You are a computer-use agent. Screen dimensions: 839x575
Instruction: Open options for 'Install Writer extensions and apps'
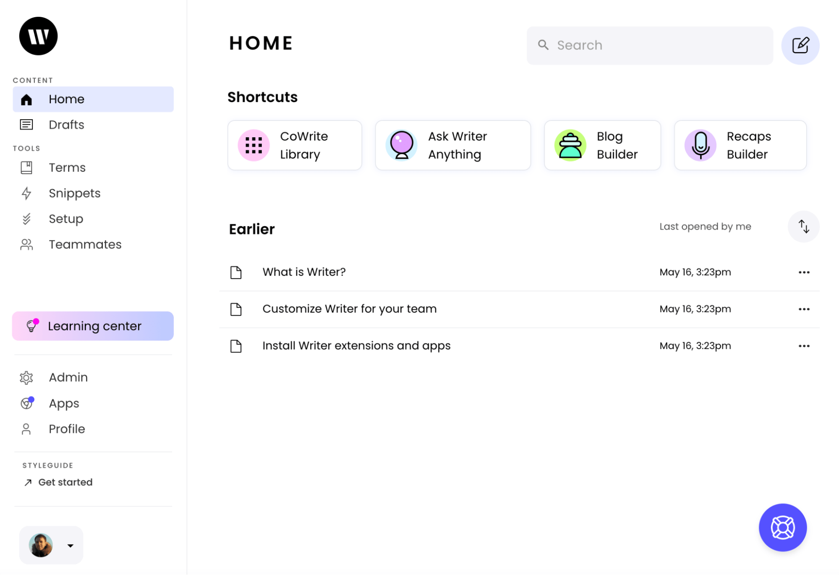804,345
